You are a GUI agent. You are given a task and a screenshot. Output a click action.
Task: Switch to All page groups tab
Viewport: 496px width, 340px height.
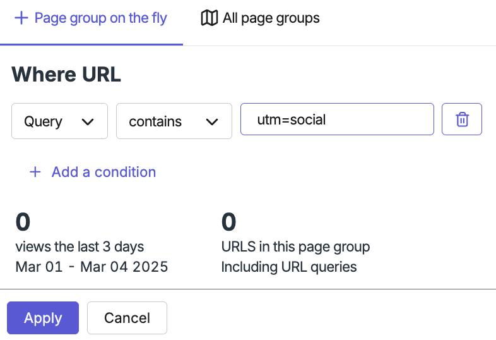click(x=260, y=18)
